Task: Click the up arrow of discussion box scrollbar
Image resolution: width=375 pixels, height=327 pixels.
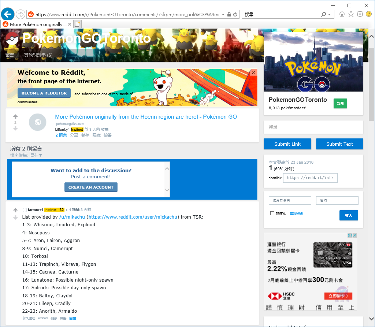Action: (x=167, y=168)
